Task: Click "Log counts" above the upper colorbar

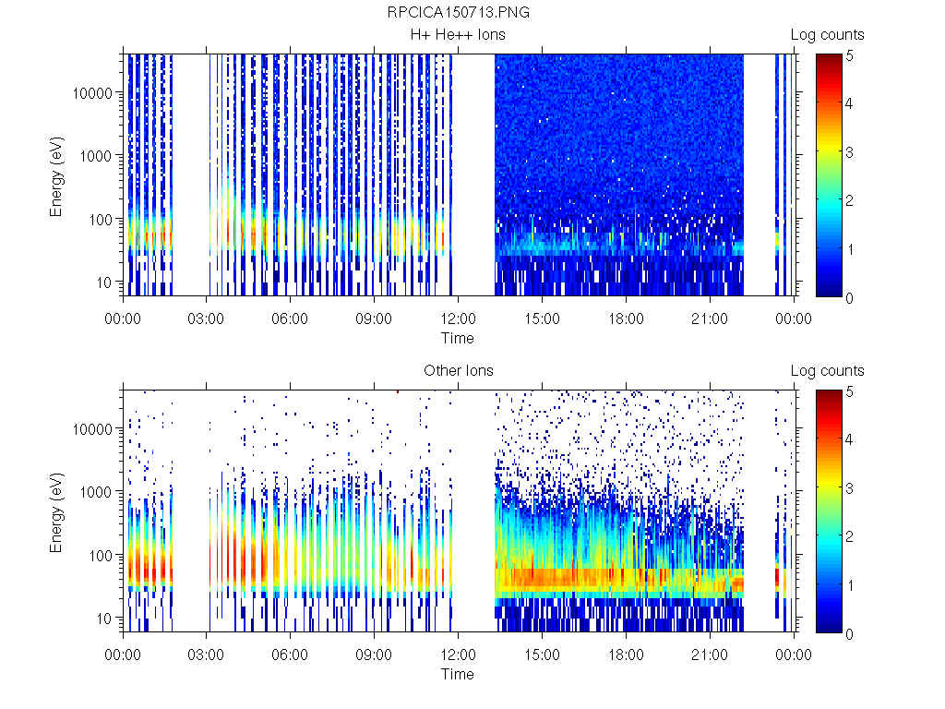Action: tap(828, 35)
